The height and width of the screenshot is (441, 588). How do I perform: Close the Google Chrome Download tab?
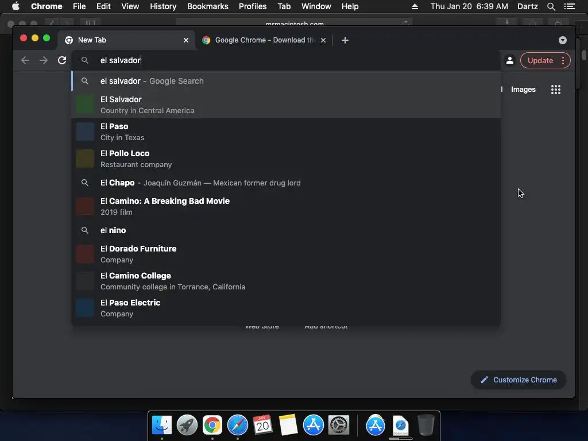tap(323, 40)
